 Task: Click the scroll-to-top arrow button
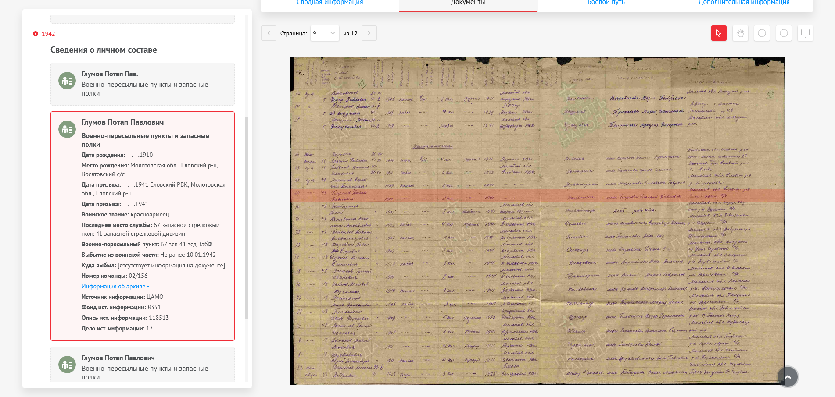coord(788,377)
